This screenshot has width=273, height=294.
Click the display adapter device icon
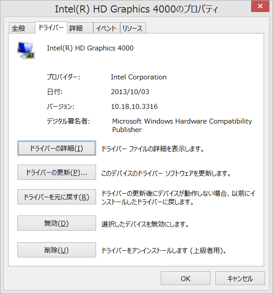26,50
